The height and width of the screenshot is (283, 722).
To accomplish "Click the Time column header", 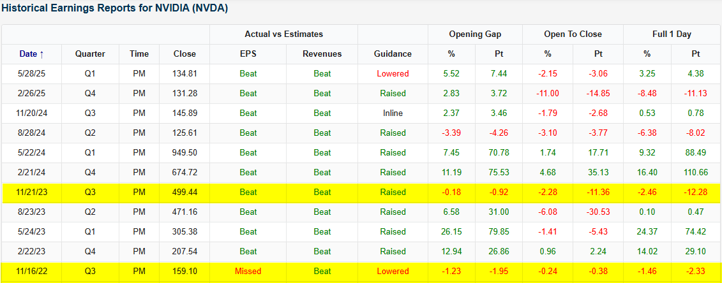I will (x=139, y=54).
